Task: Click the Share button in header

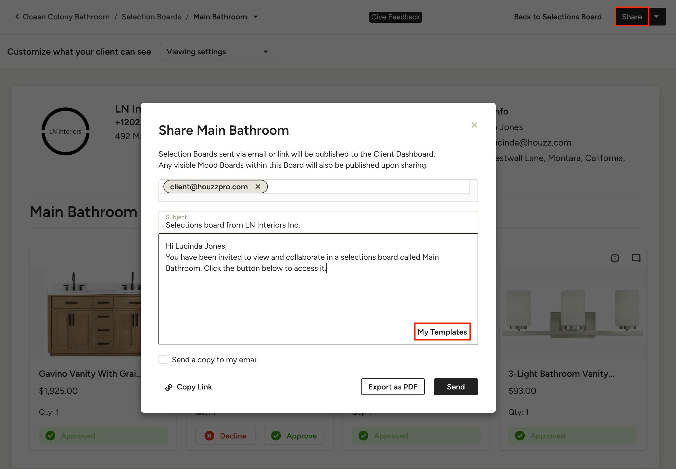Action: (632, 17)
